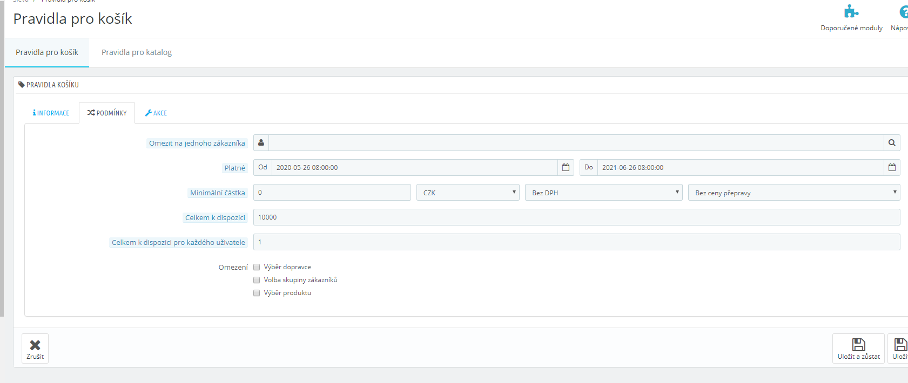Focus the customer search input field
The height and width of the screenshot is (383, 908).
[x=576, y=143]
